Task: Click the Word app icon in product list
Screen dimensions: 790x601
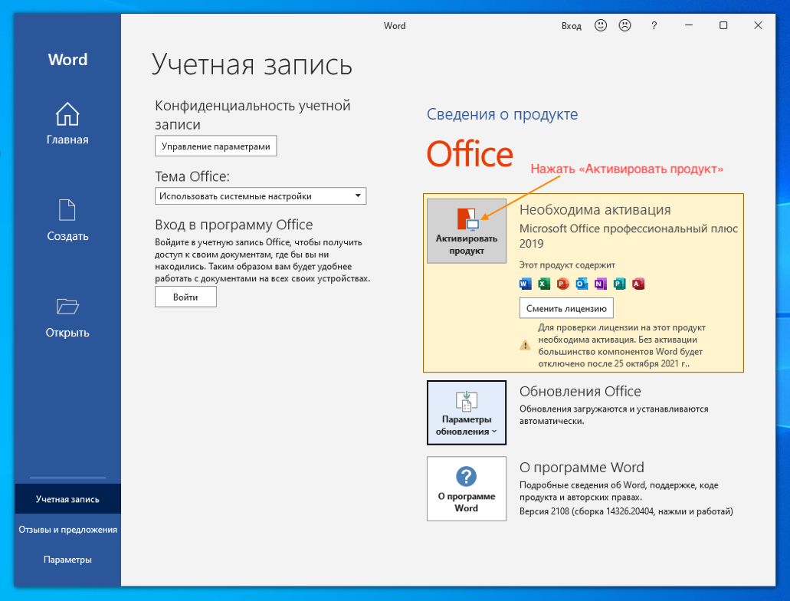Action: pyautogui.click(x=525, y=284)
